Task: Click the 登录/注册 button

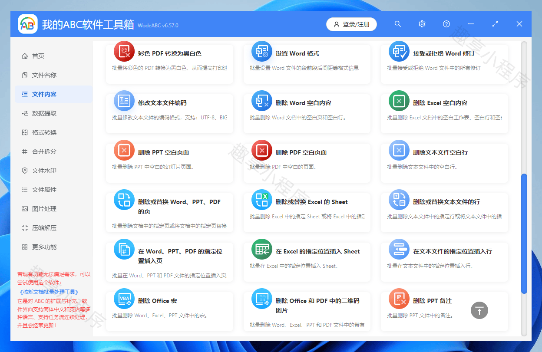Action: 351,24
